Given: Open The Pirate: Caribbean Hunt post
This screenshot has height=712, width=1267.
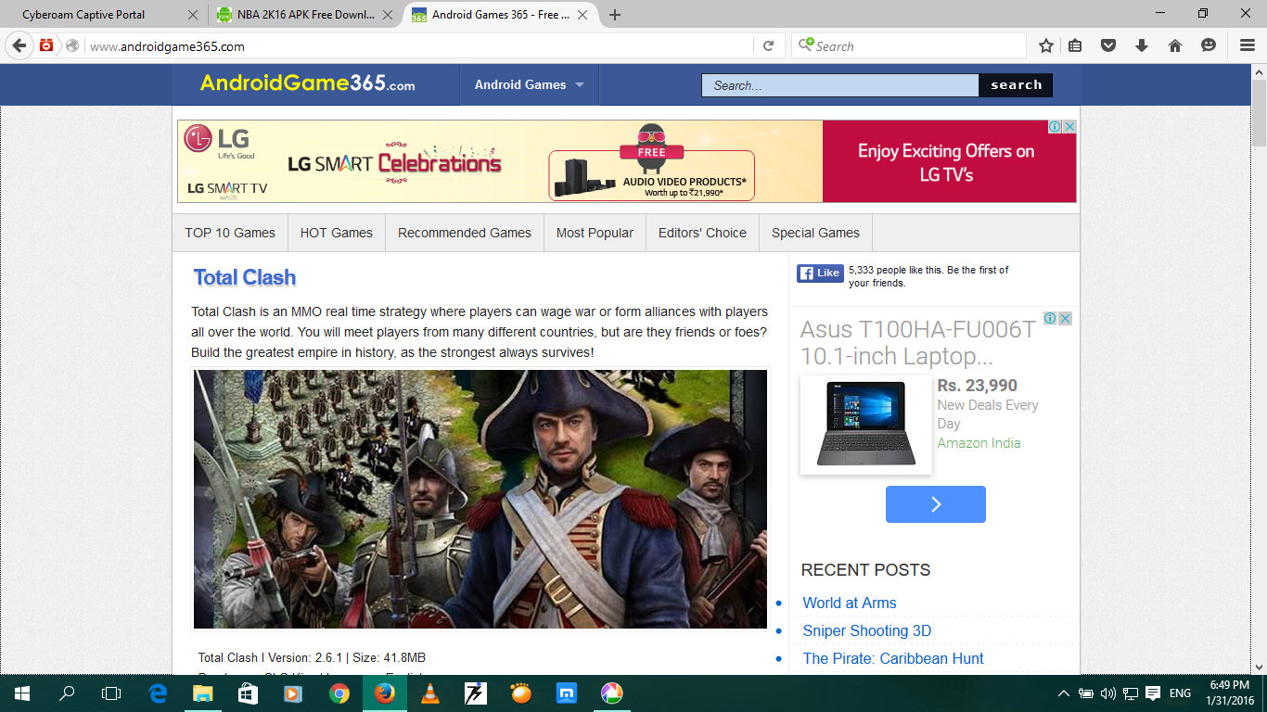Looking at the screenshot, I should point(893,658).
